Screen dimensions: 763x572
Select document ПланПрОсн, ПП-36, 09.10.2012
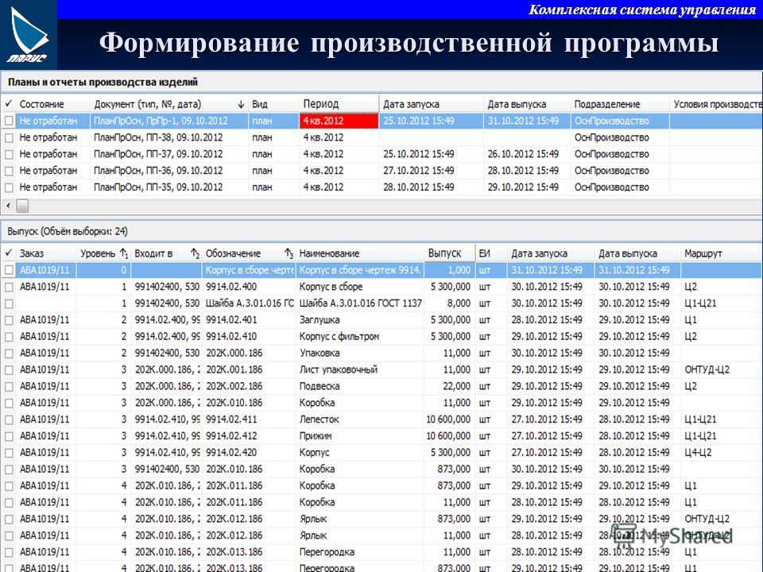coord(158,171)
